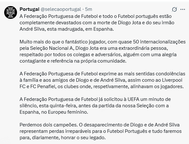189x144 pixels.
Task: Open the Portugal display name profile
Action: coord(30,9)
